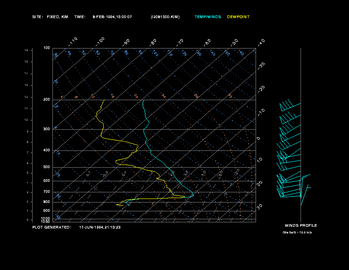349x270 pixels.
Task: Click the 600 pressure level label
Action: [x=47, y=181]
